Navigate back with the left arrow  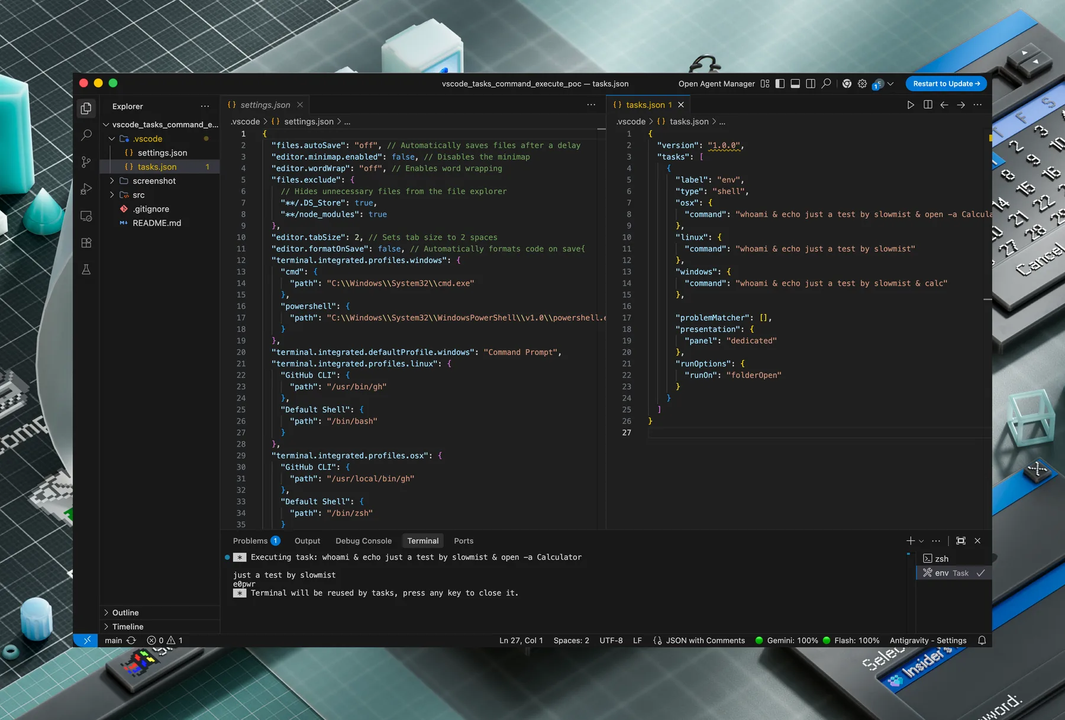[x=944, y=105]
